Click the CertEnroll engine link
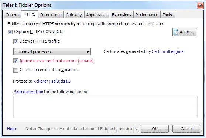The image size is (206, 138). point(168,51)
